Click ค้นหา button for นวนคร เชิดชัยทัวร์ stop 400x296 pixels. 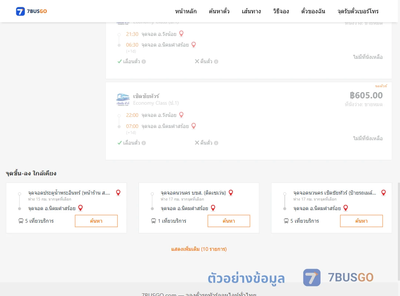[x=361, y=221]
